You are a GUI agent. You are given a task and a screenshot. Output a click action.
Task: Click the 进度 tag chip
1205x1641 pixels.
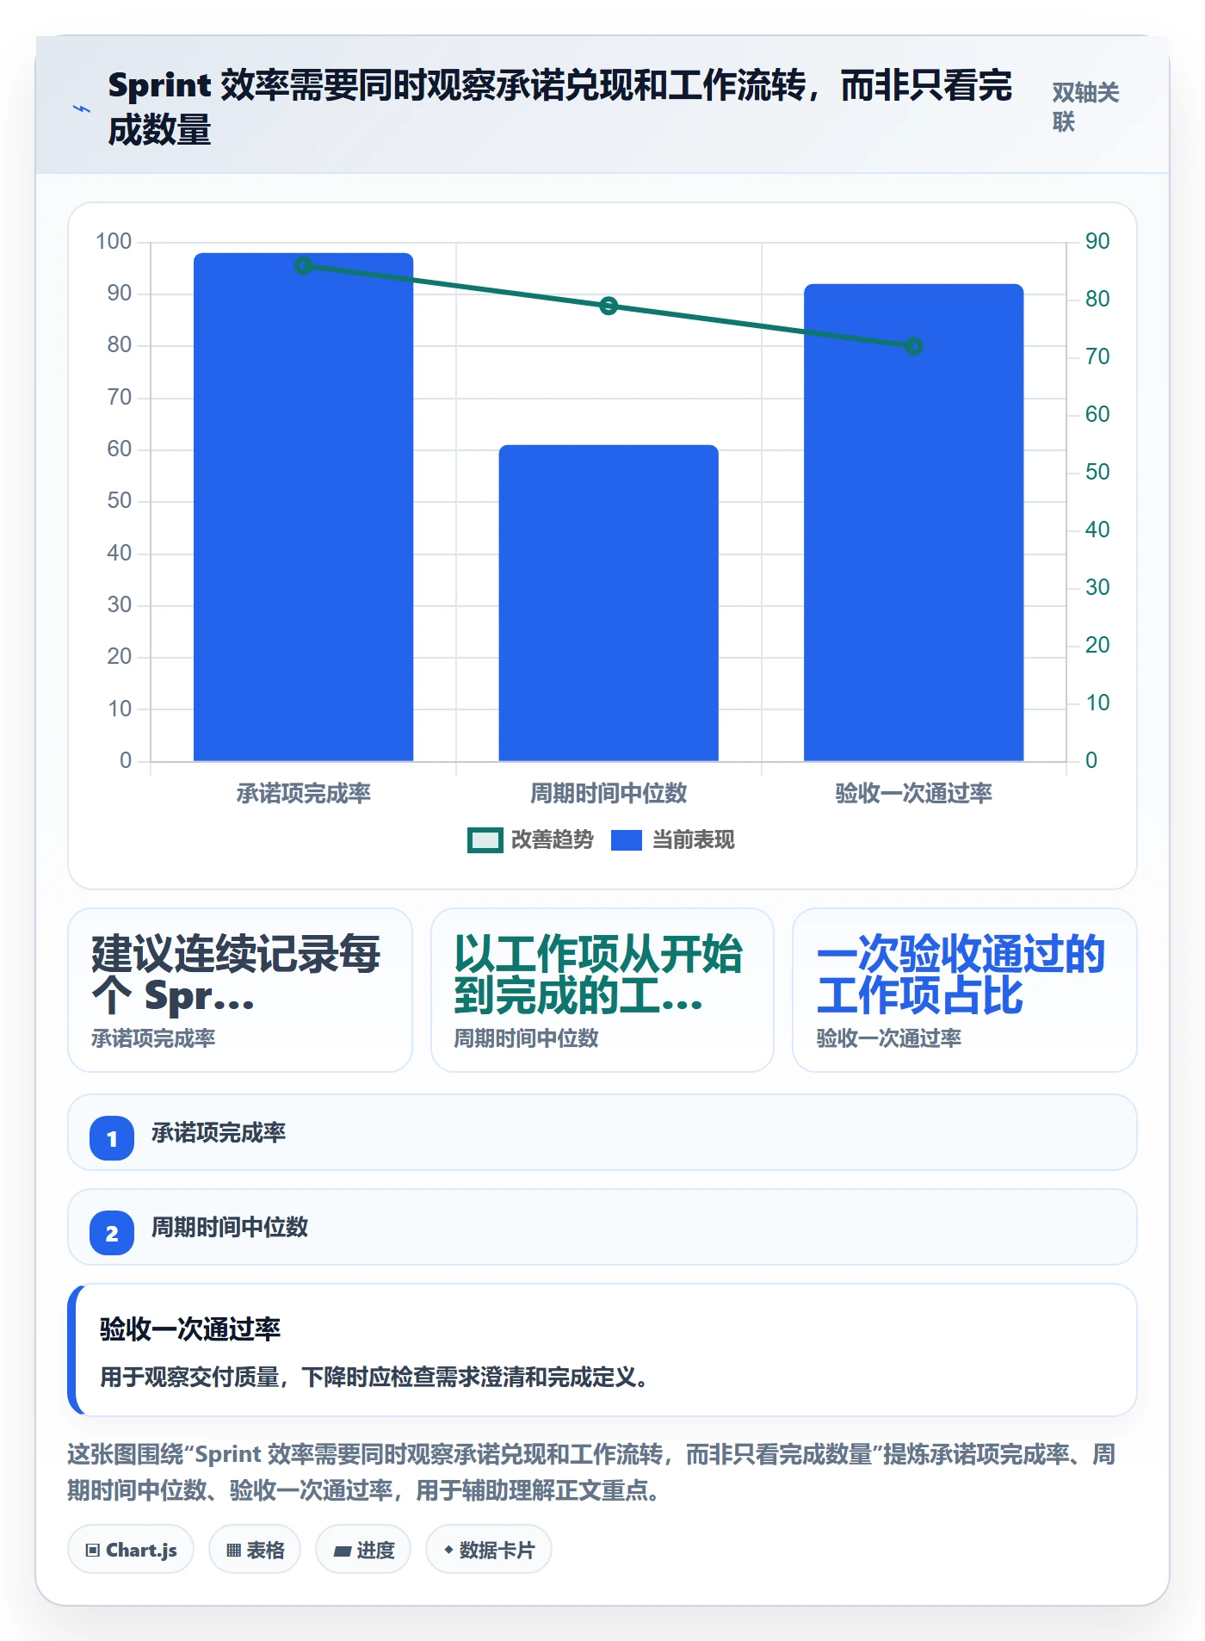click(363, 1550)
